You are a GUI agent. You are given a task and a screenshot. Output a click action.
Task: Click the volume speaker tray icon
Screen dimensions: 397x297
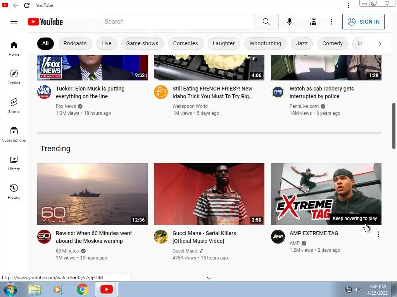[x=357, y=290]
